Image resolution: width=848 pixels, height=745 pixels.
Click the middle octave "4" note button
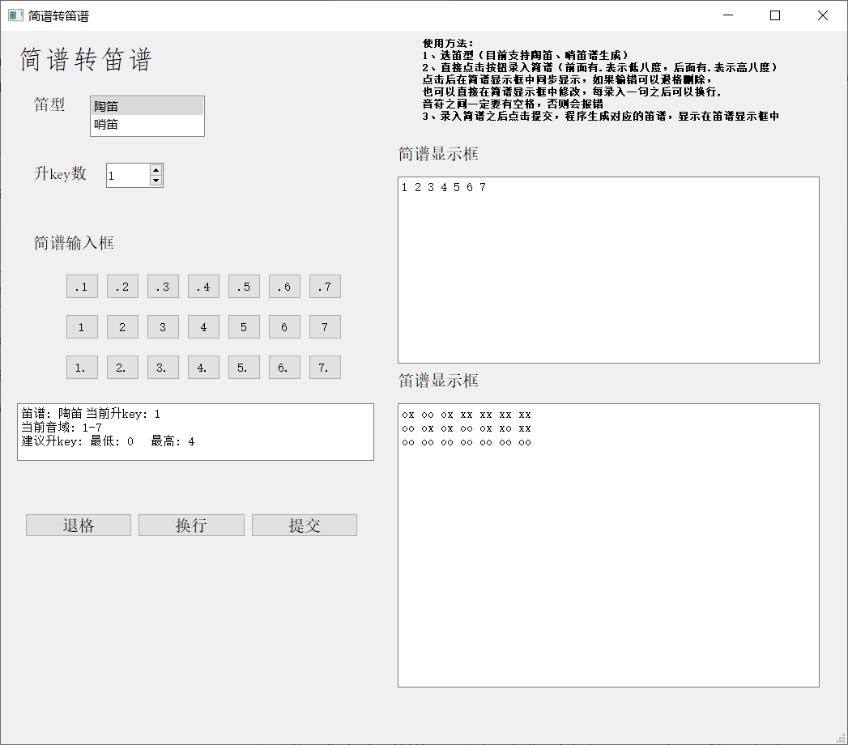coord(203,326)
